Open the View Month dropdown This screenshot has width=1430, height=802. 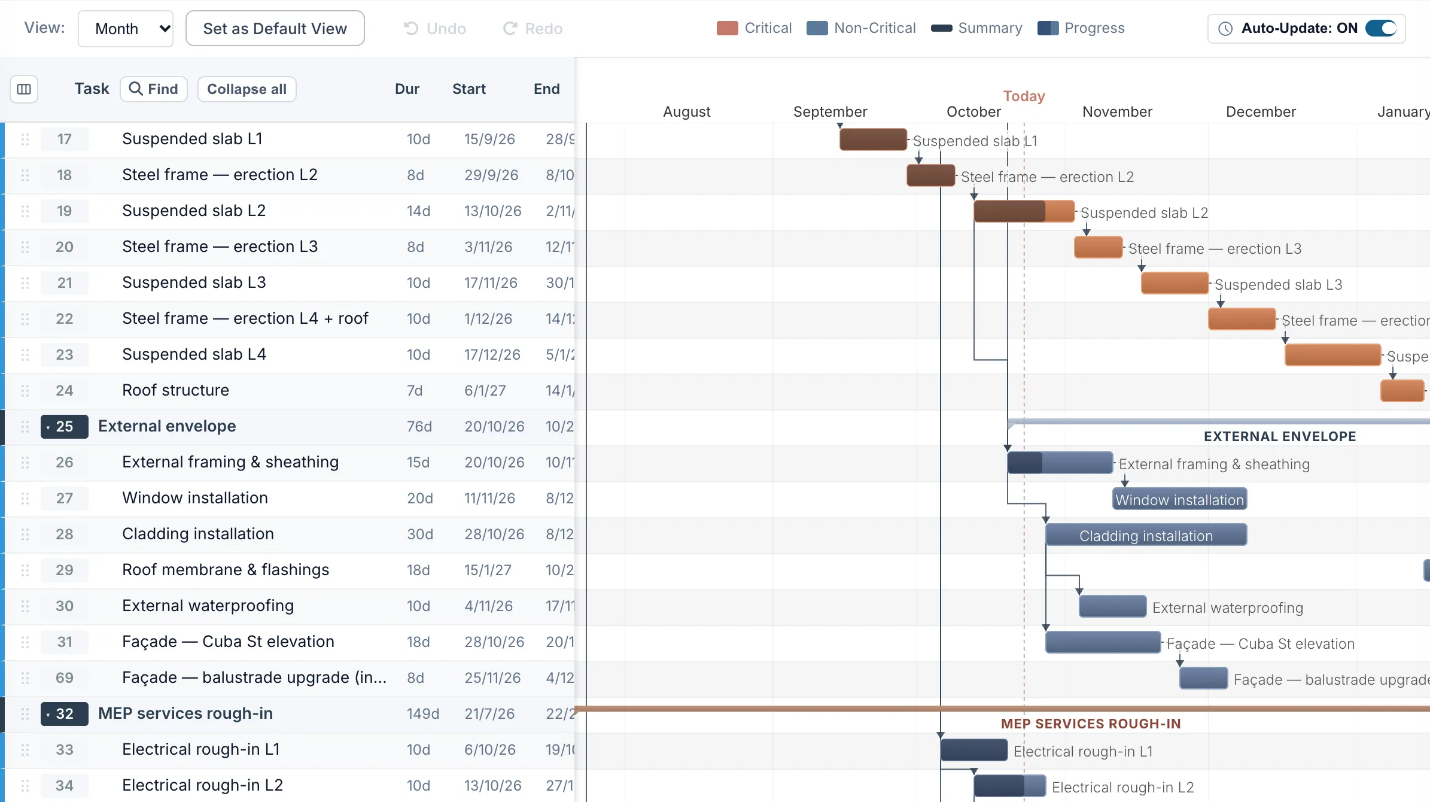(x=126, y=28)
